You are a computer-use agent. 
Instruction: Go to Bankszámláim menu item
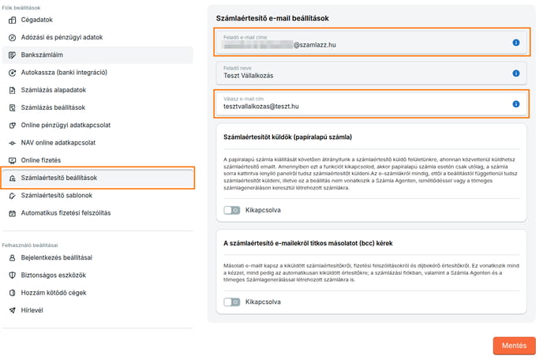(x=97, y=55)
